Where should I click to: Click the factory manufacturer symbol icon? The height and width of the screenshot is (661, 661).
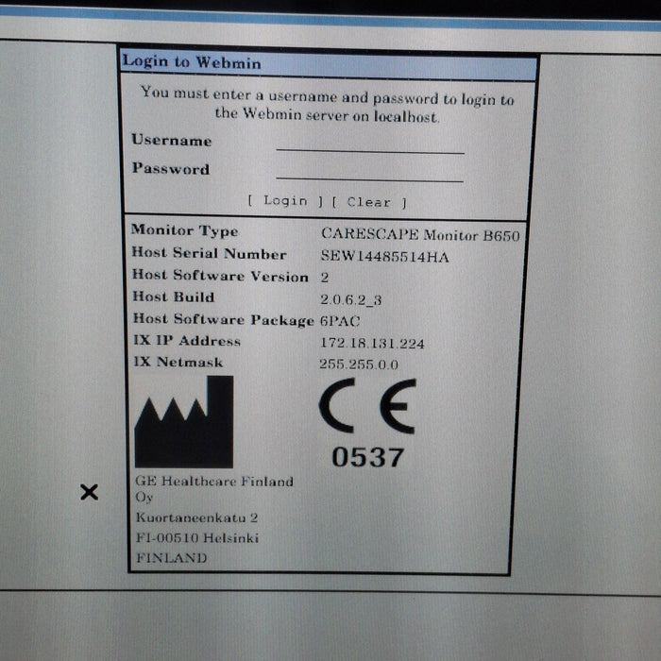184,422
